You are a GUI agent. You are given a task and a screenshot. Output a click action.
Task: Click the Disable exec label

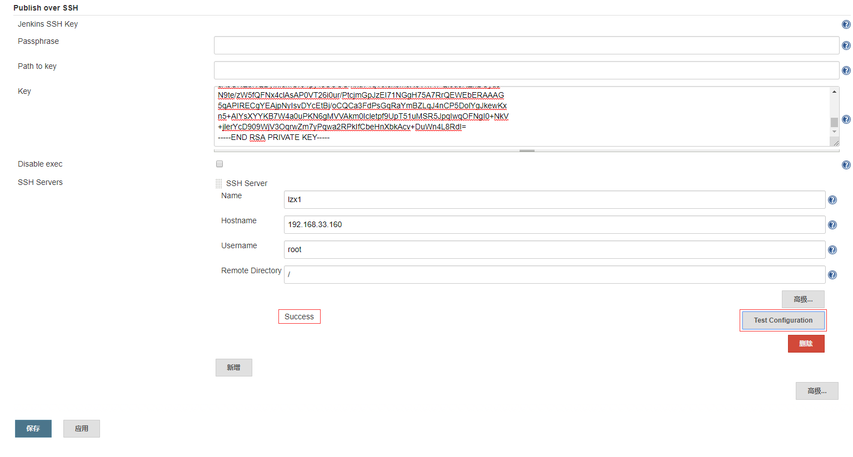tap(40, 164)
